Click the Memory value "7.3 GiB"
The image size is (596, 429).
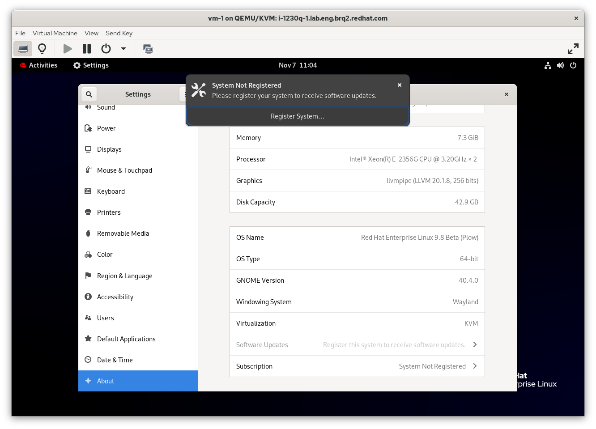468,138
